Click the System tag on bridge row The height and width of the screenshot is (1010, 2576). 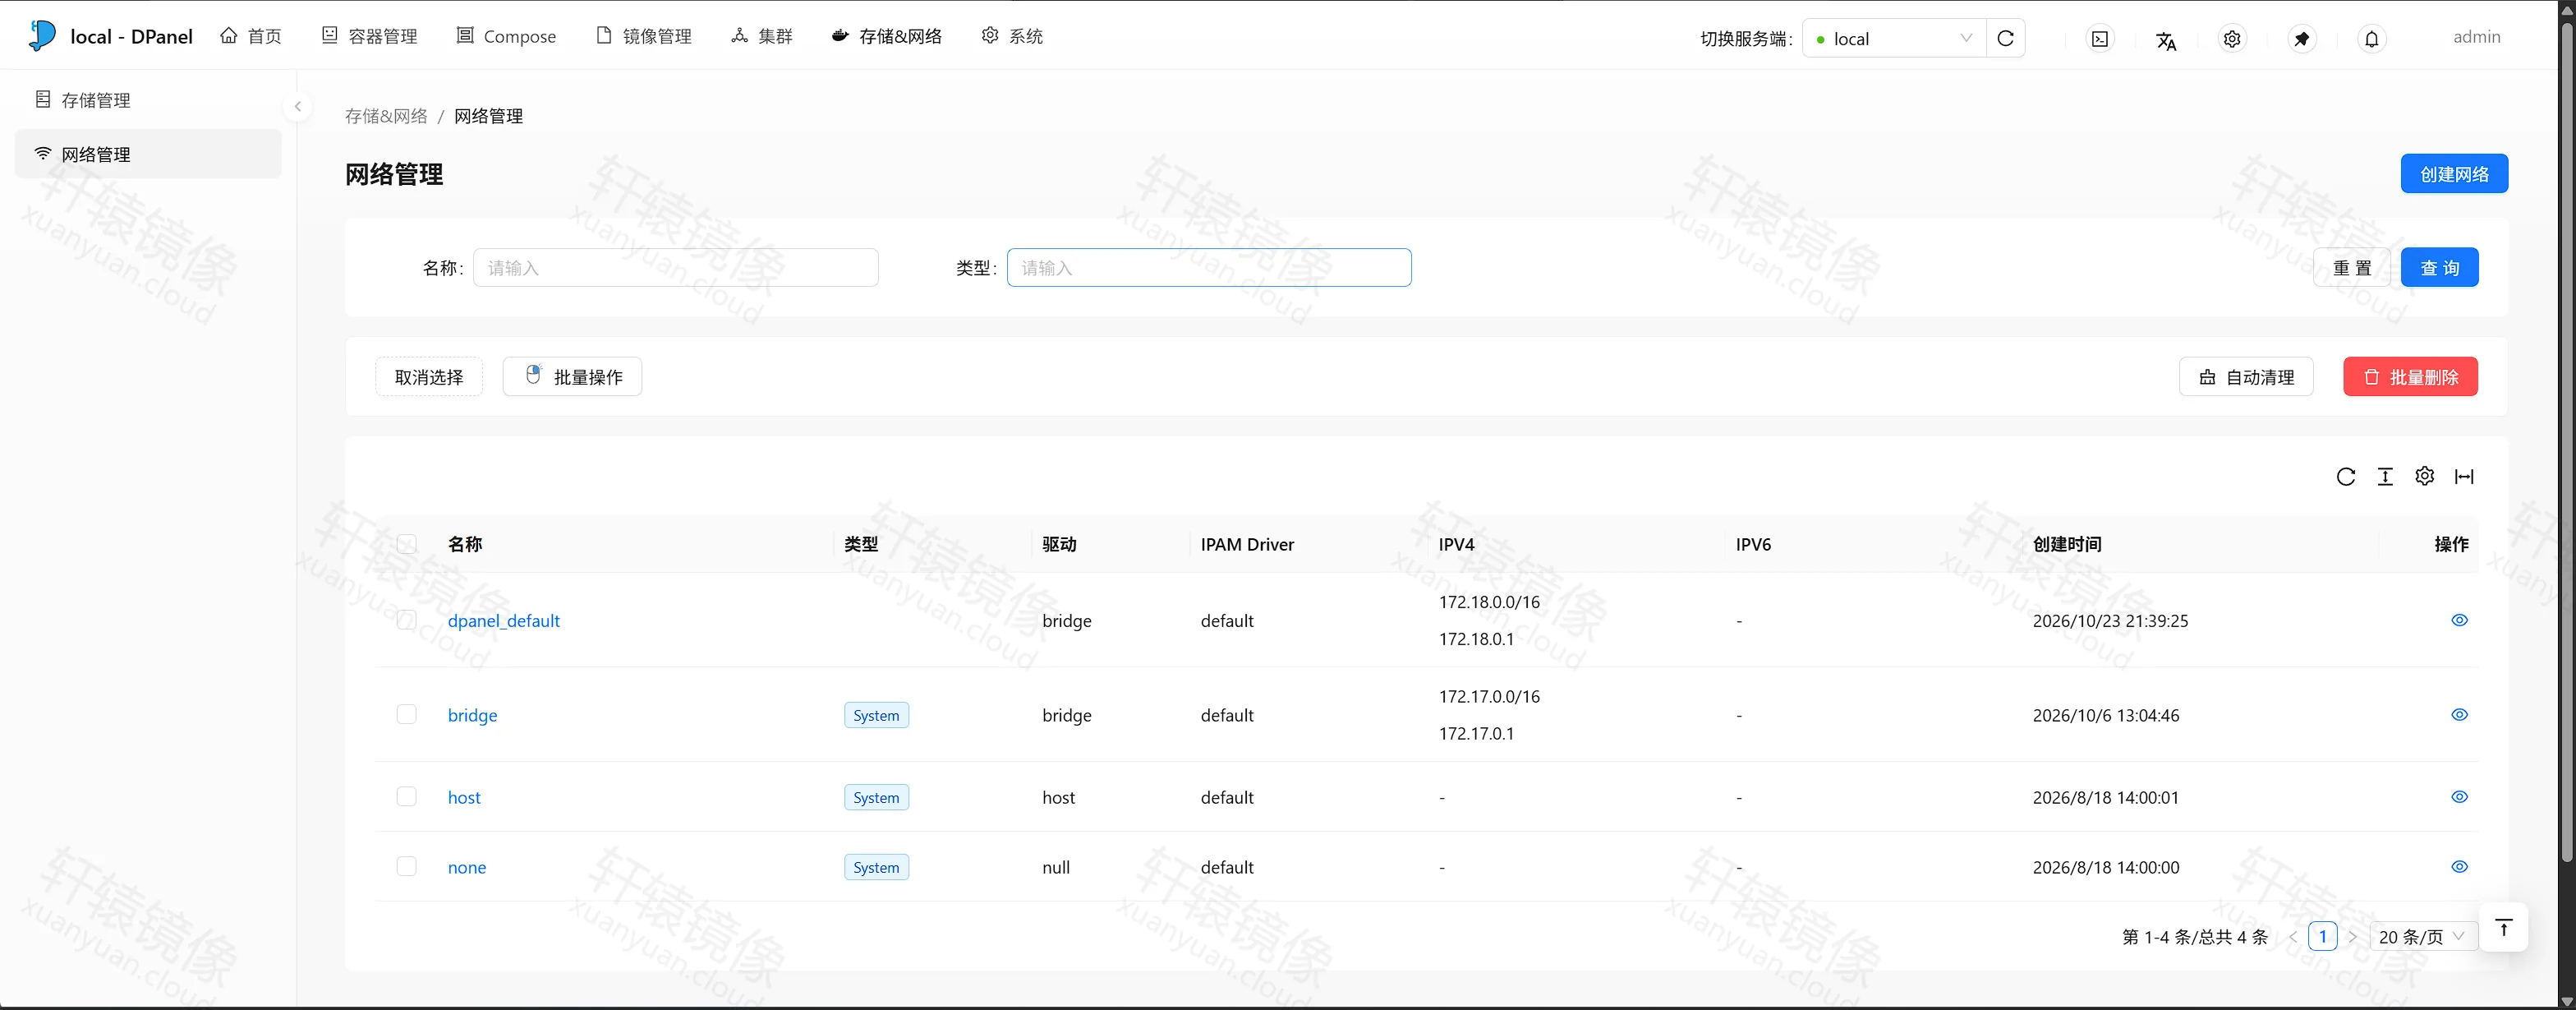(x=876, y=715)
